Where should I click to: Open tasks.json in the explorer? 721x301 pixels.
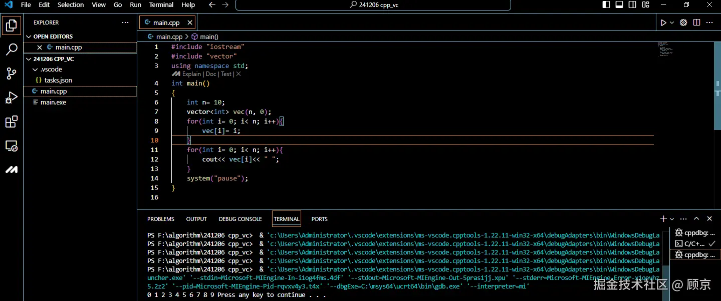(80, 80)
